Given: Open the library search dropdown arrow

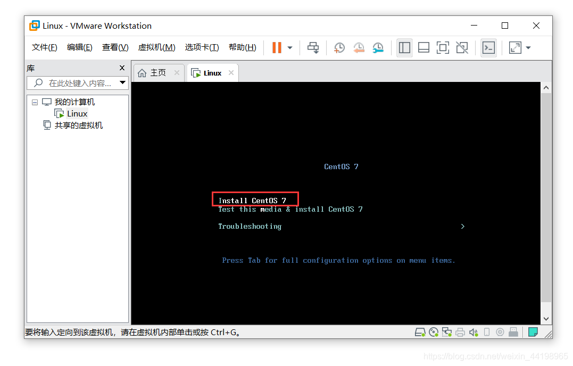Looking at the screenshot, I should coord(123,83).
